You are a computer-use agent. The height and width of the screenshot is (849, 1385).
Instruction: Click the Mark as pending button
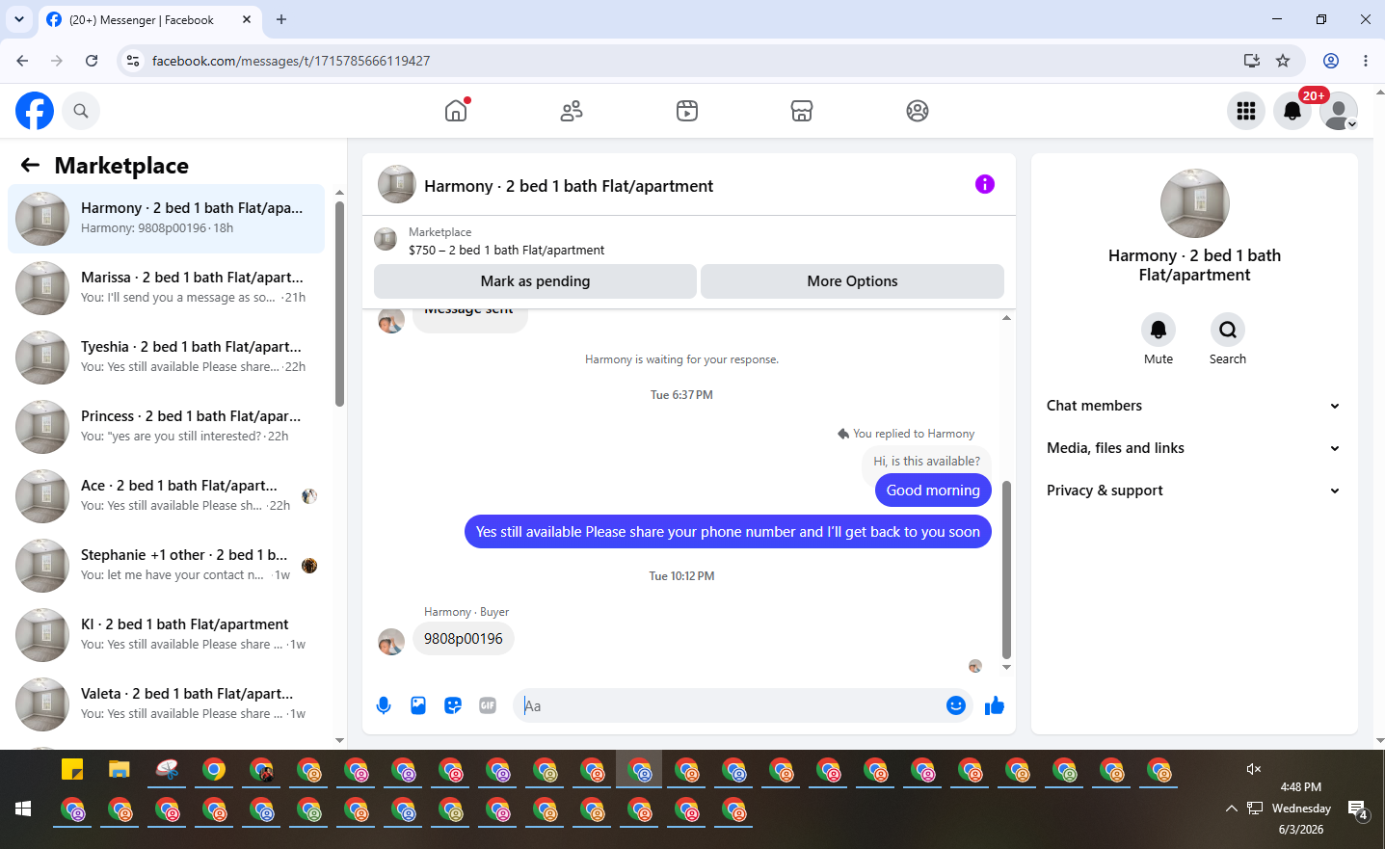[535, 281]
